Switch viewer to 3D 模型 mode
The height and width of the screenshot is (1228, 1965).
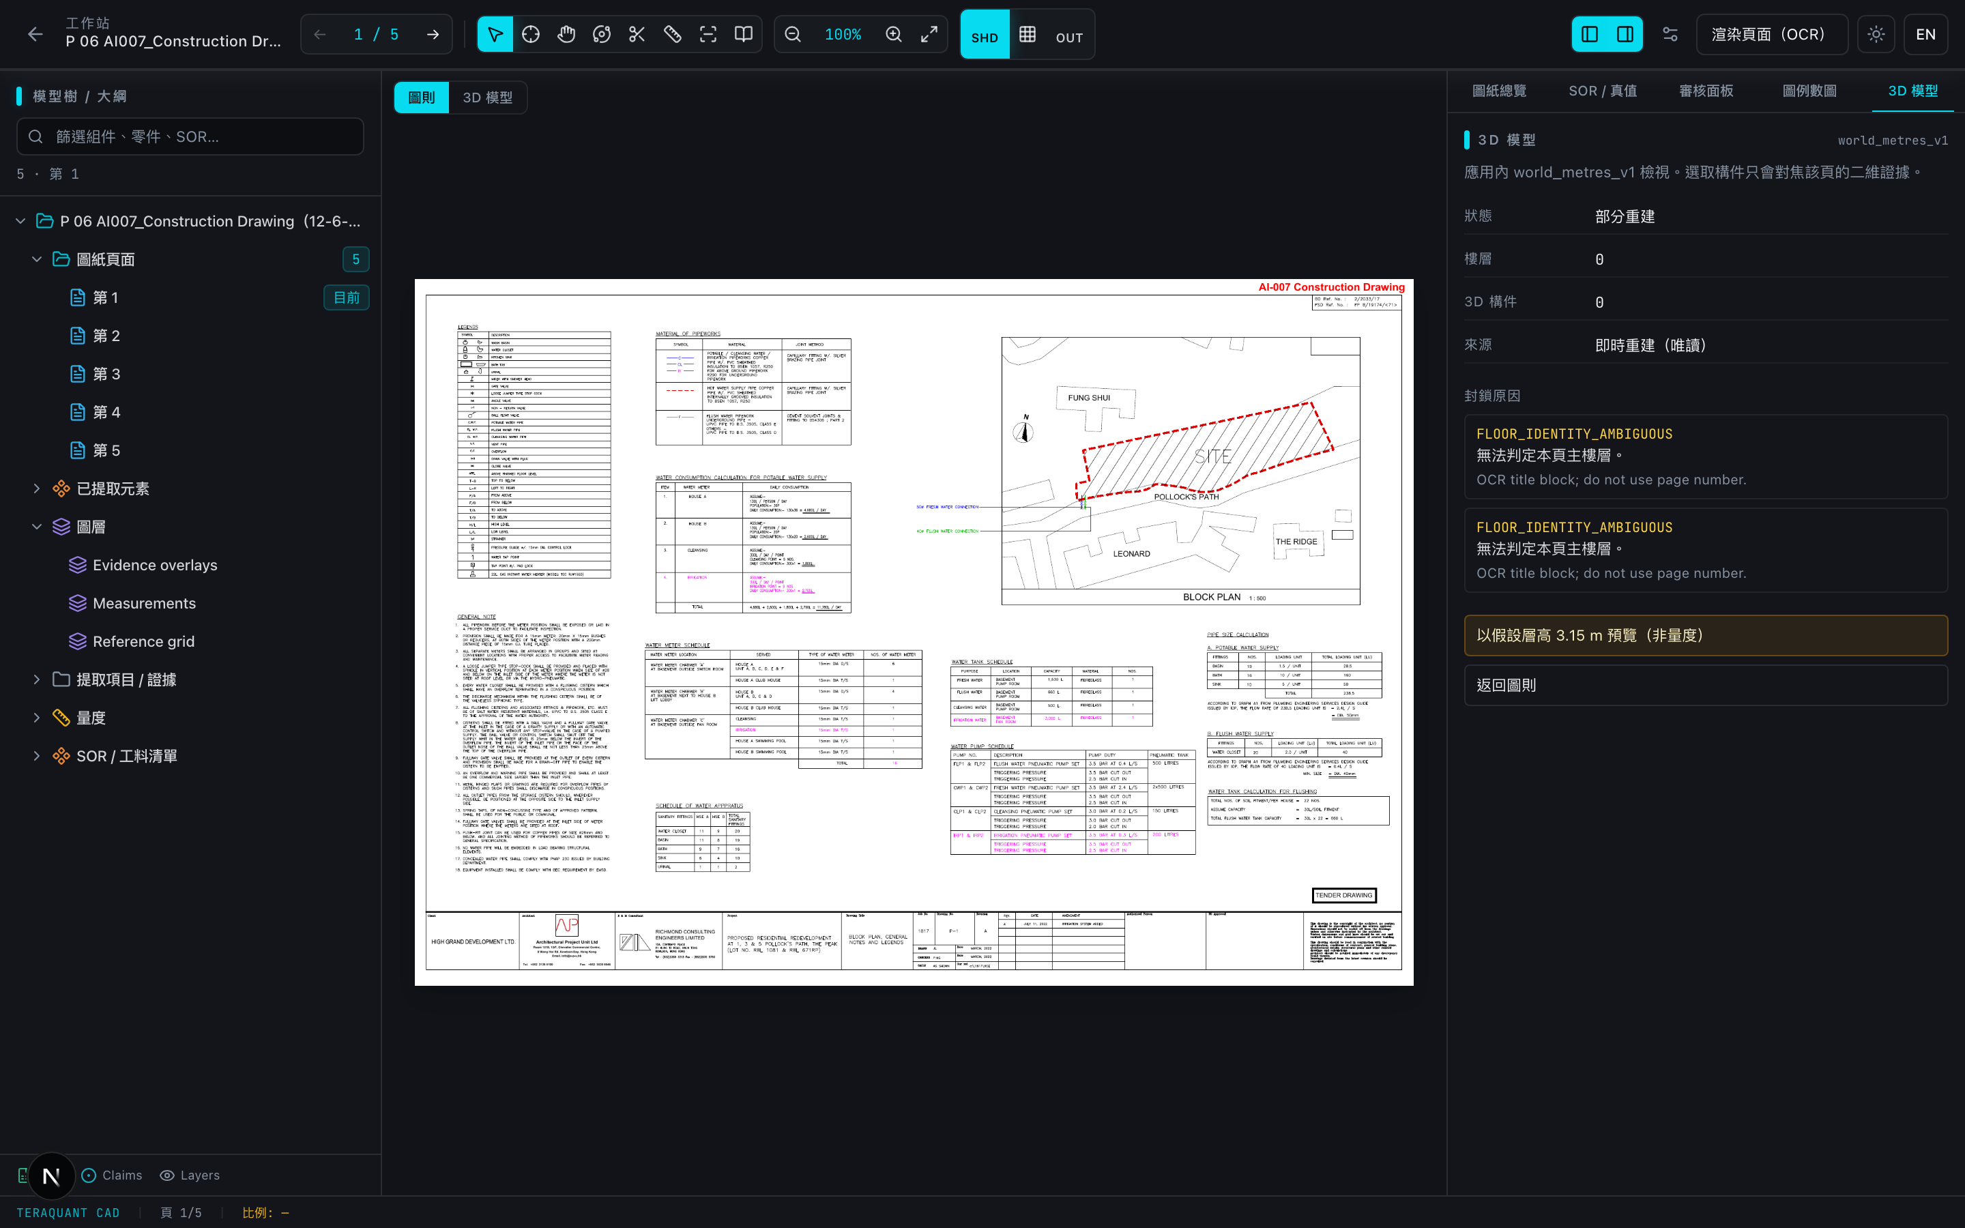(x=487, y=98)
